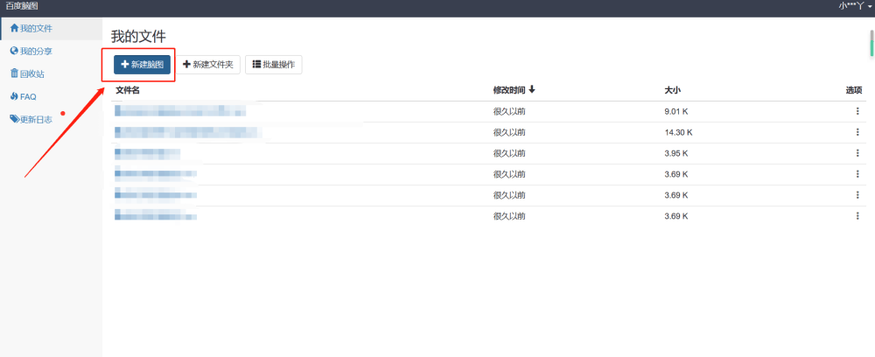Sort by size column header (大小)
Screen dimensions: 875x357
[x=673, y=90]
